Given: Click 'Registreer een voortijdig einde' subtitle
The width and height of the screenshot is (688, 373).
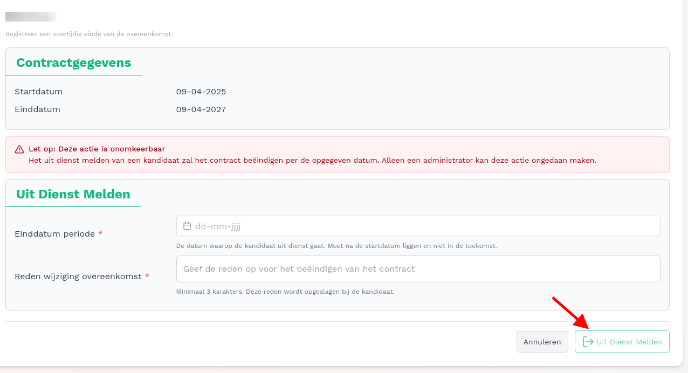Looking at the screenshot, I should [x=89, y=34].
